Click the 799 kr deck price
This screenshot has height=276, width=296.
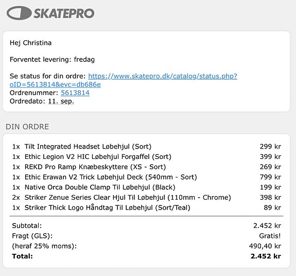pyautogui.click(x=270, y=177)
